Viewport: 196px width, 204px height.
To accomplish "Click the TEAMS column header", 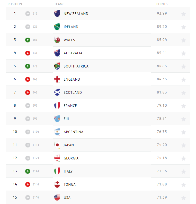I will (59, 4).
